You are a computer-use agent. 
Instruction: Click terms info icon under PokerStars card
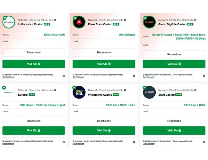[x=134, y=76]
